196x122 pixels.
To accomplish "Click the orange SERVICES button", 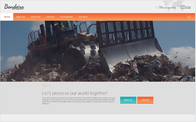I will (x=145, y=100).
